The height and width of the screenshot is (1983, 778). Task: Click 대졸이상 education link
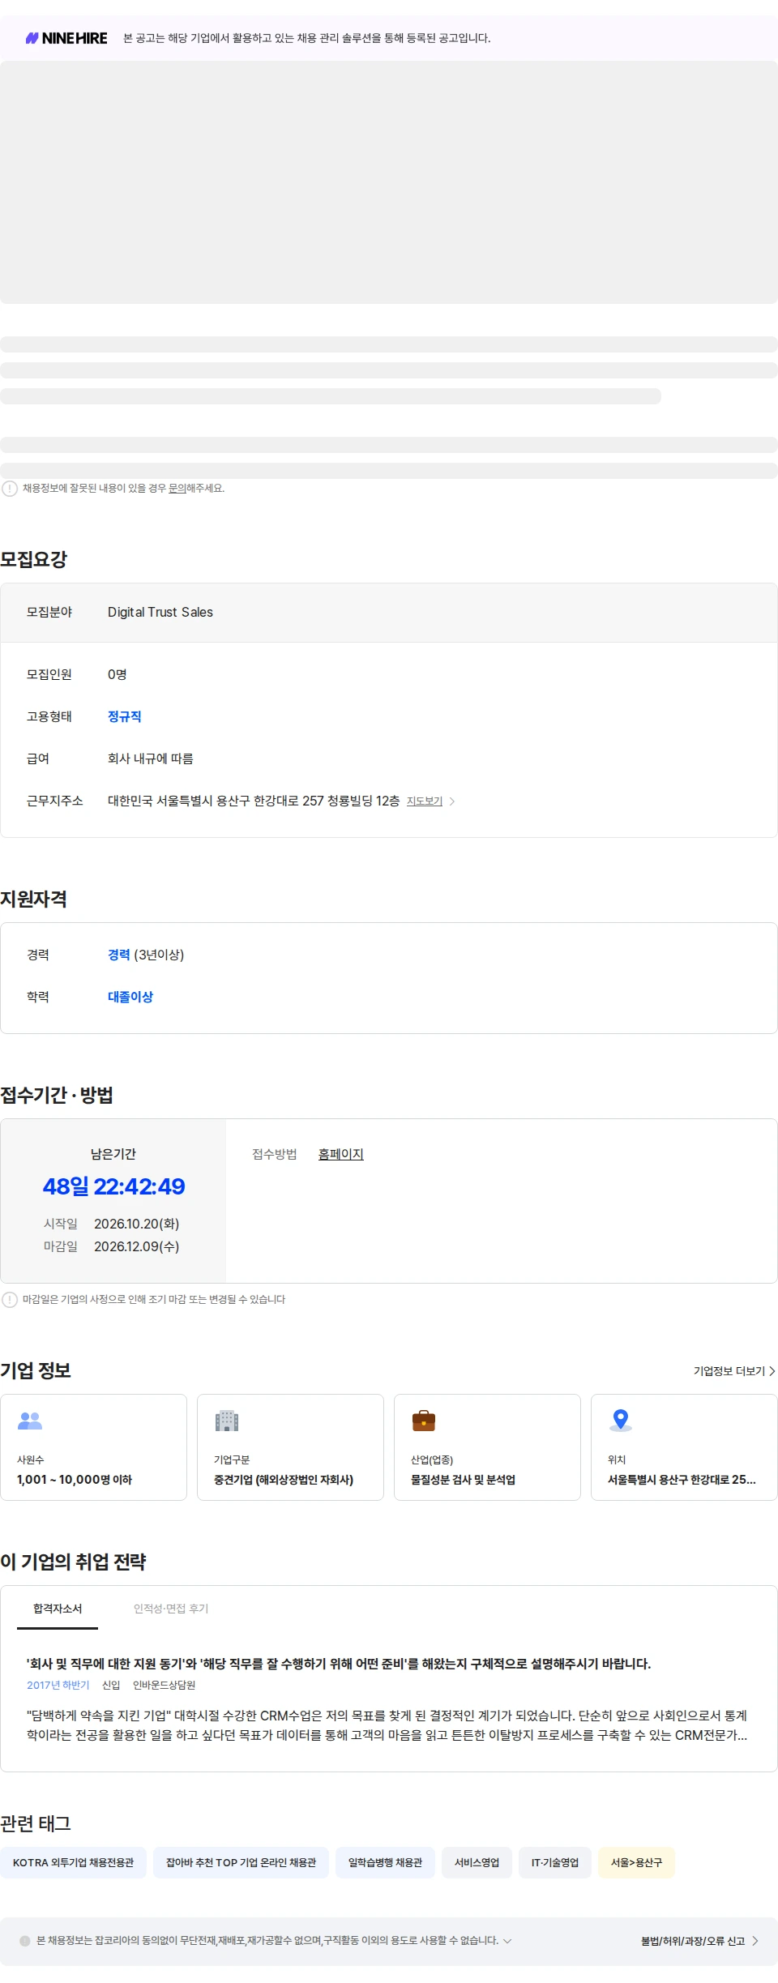(x=130, y=997)
